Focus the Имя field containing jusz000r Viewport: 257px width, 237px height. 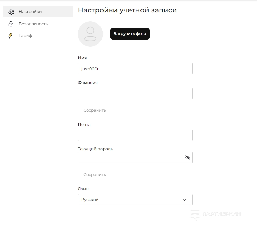click(x=135, y=69)
